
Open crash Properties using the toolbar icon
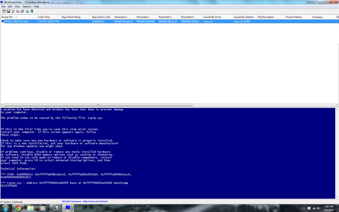tap(22, 11)
